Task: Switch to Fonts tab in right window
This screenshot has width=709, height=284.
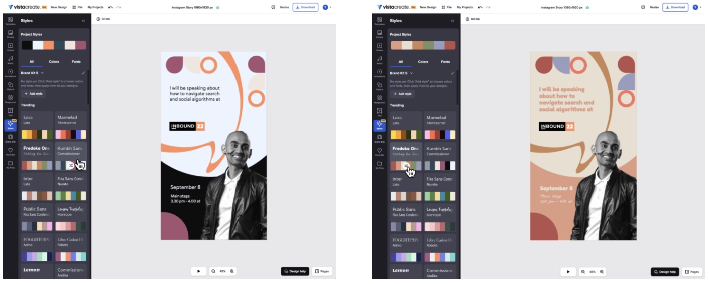Action: click(x=445, y=62)
